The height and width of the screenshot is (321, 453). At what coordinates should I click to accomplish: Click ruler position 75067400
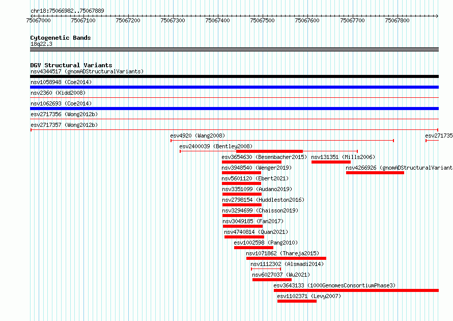pyautogui.click(x=217, y=20)
